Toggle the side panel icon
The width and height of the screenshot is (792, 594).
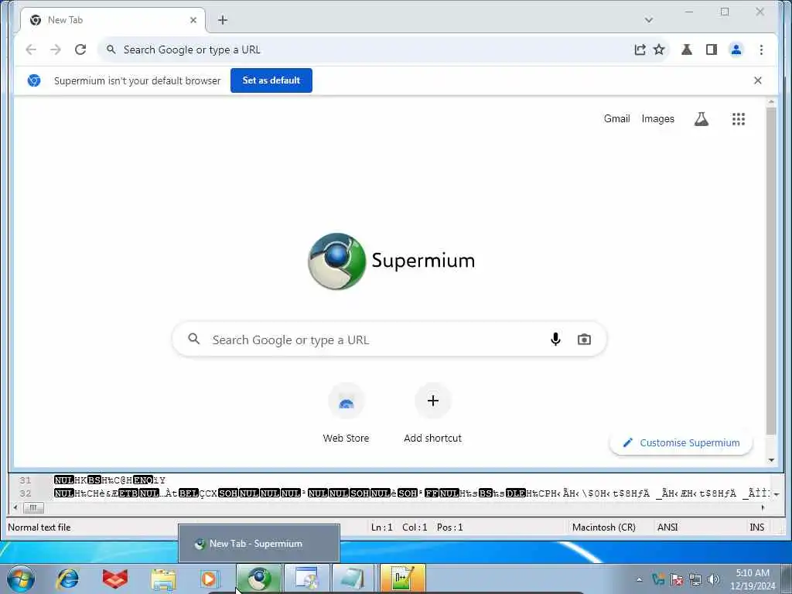[x=712, y=49]
